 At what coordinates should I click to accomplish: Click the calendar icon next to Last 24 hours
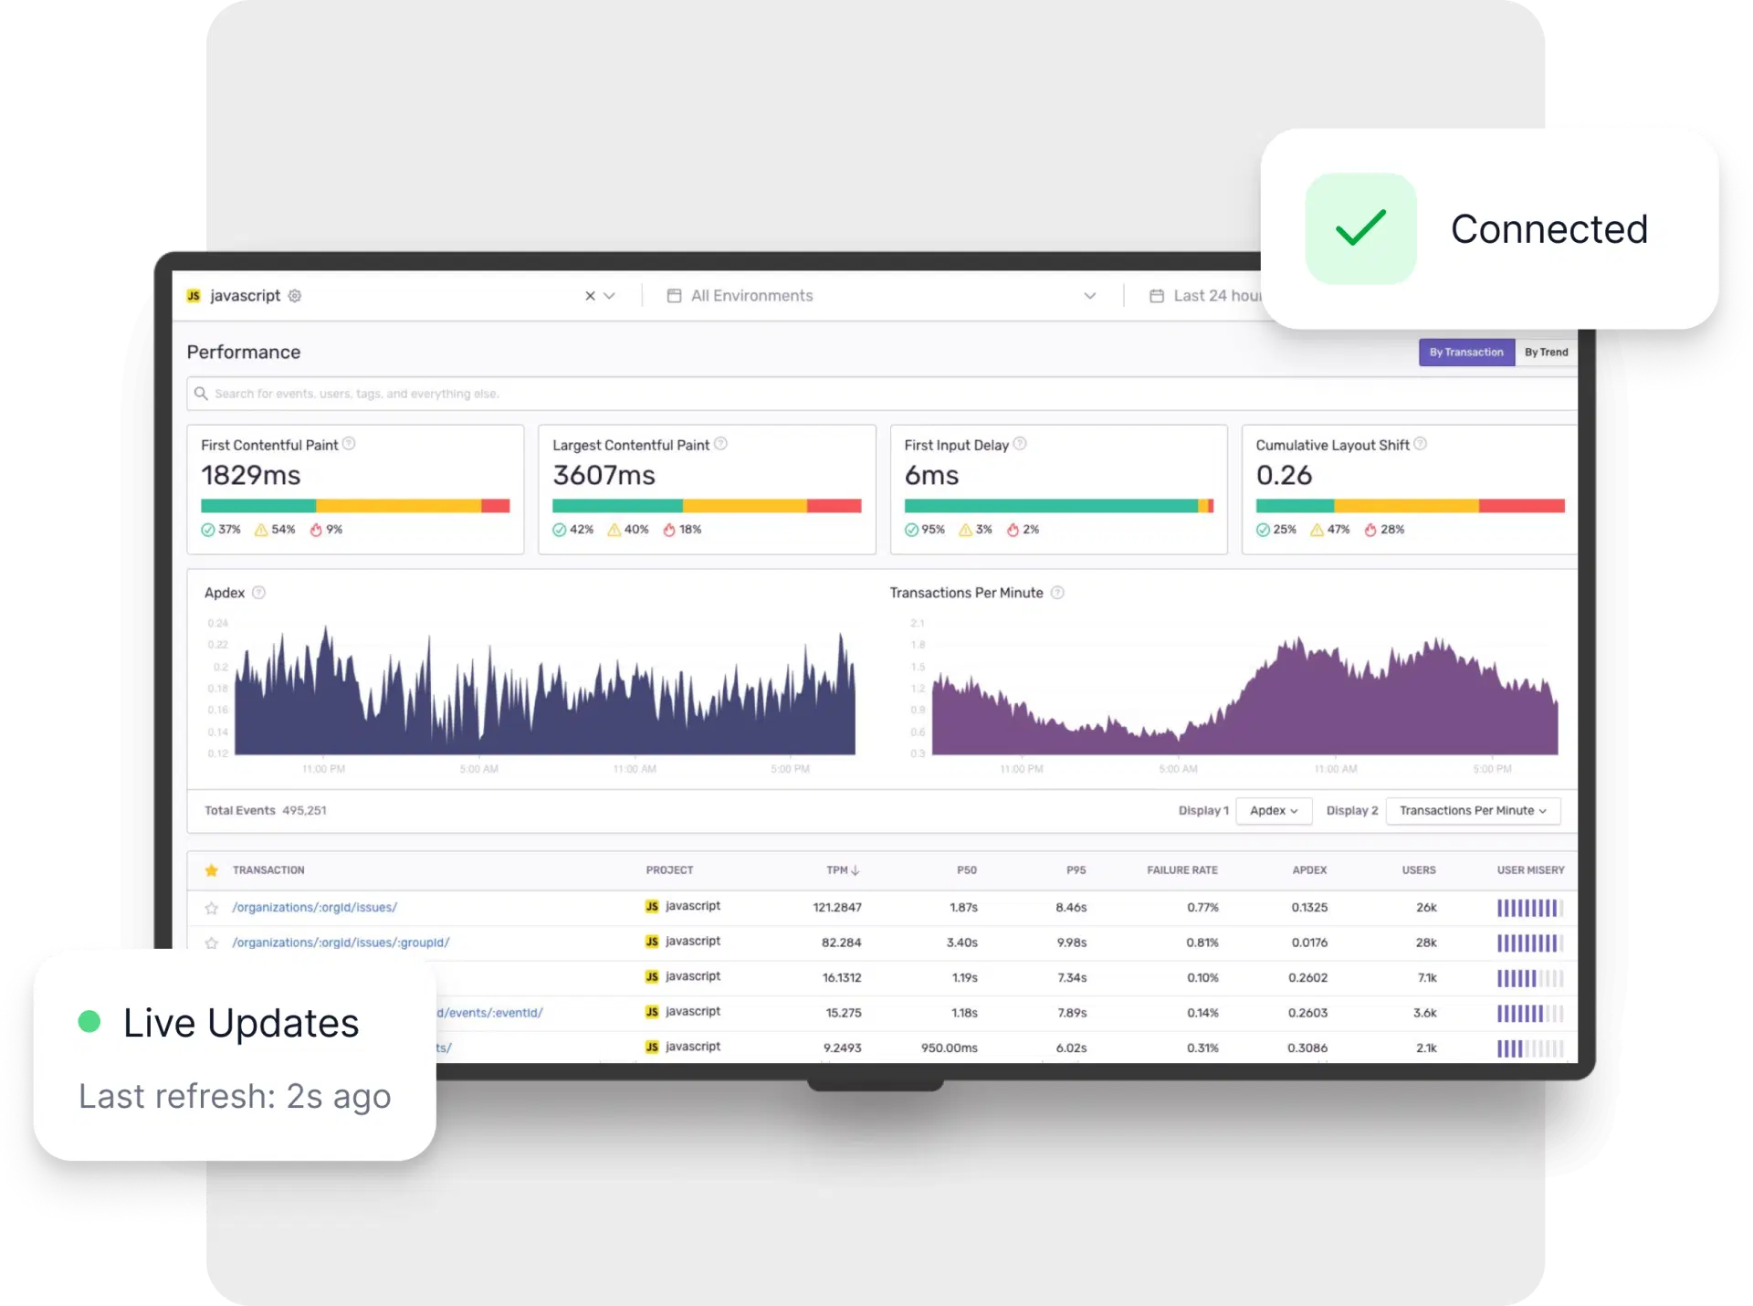1156,296
